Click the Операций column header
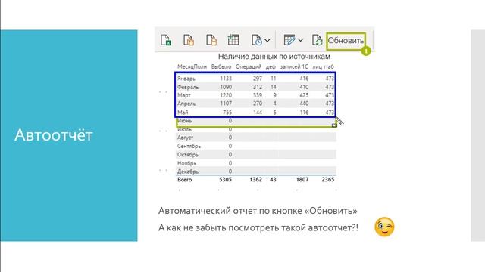 click(249, 66)
